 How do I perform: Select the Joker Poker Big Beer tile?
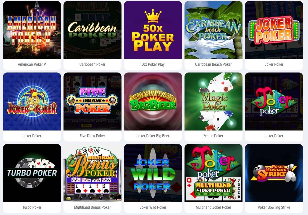point(153,101)
